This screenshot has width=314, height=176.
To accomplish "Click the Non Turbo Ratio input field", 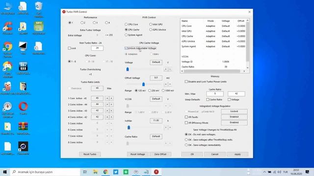I will (97, 48).
